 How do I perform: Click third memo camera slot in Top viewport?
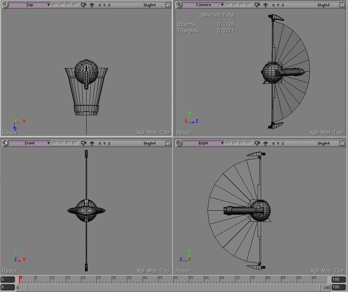point(68,5)
